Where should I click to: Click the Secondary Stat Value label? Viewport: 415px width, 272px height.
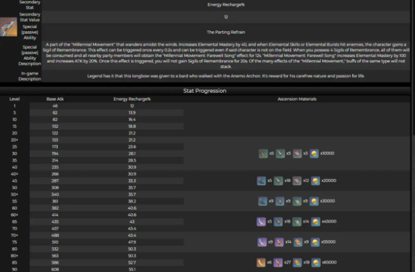point(30,17)
